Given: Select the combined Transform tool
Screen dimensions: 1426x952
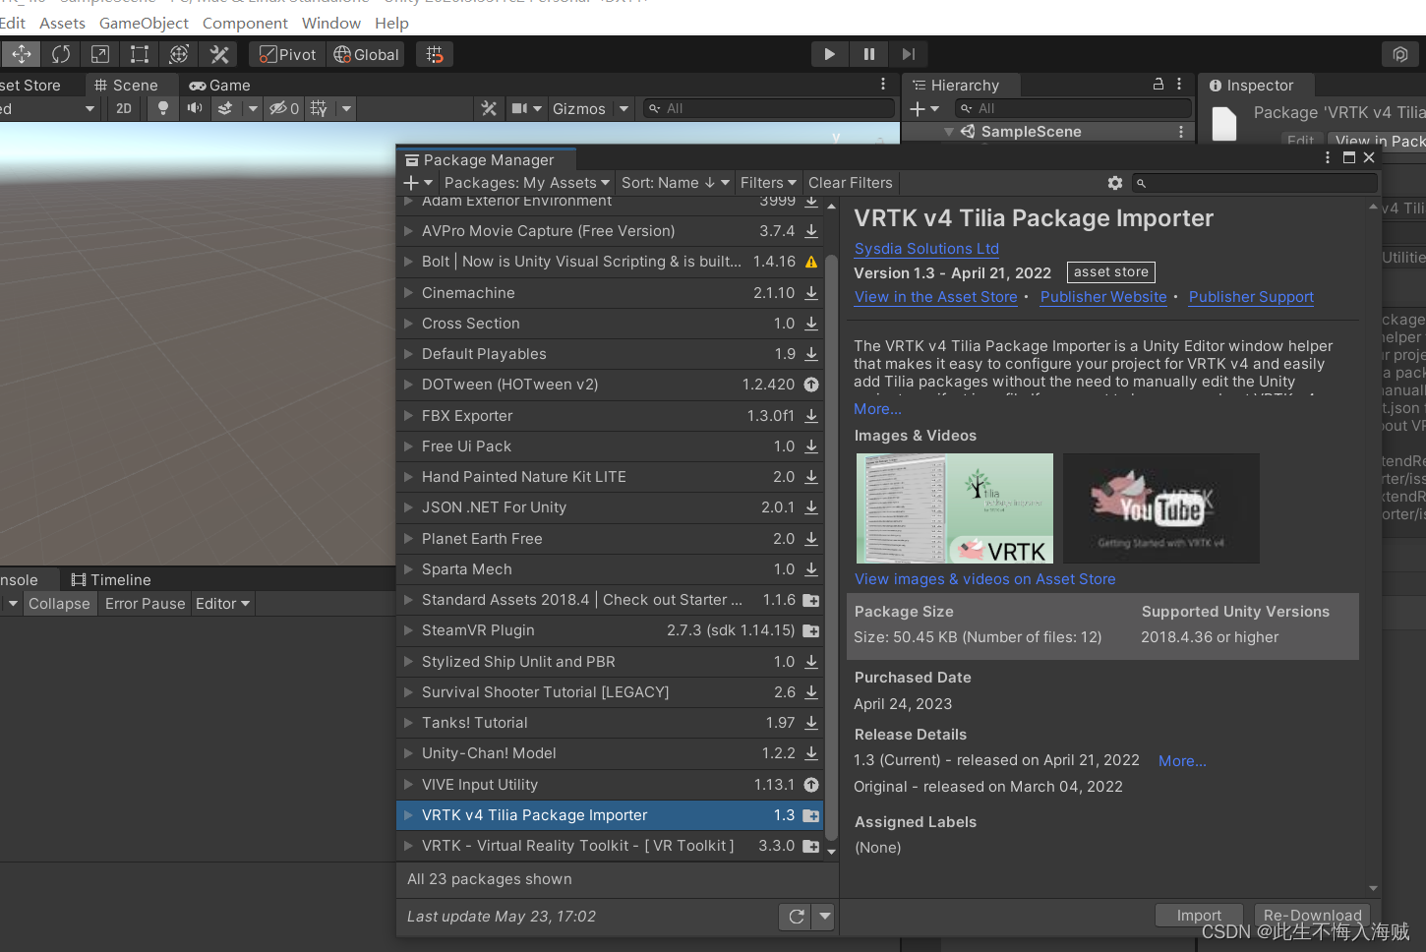Looking at the screenshot, I should pyautogui.click(x=179, y=54).
